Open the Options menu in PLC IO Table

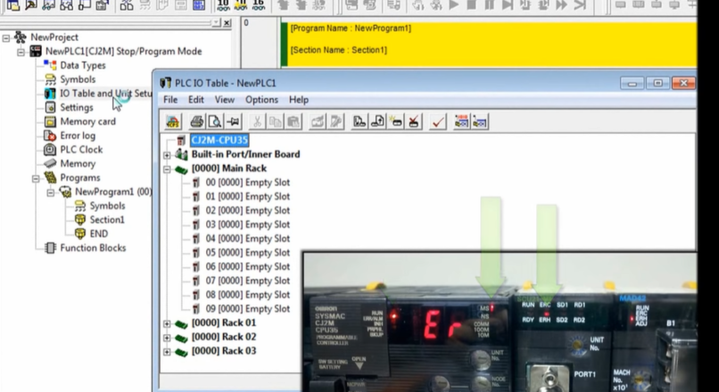(261, 100)
